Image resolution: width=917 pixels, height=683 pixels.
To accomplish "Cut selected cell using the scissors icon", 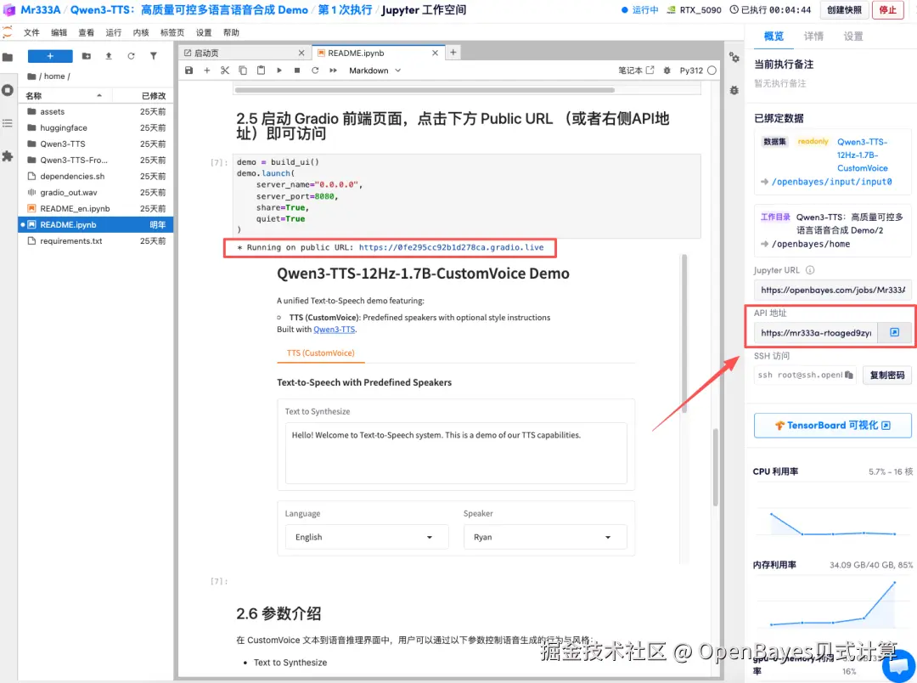I will coord(224,71).
